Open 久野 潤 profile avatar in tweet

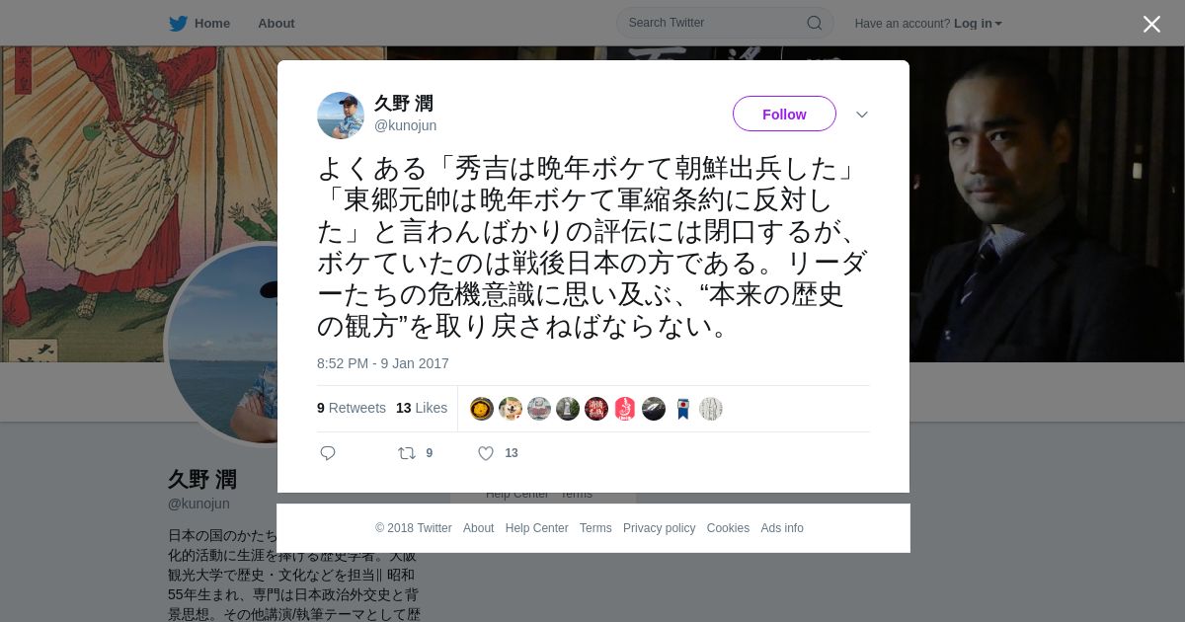coord(341,116)
